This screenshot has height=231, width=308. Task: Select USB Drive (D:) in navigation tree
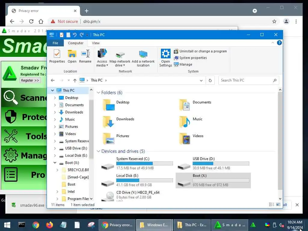pyautogui.click(x=76, y=148)
